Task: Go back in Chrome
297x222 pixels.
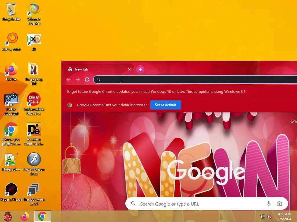Action: (68, 80)
